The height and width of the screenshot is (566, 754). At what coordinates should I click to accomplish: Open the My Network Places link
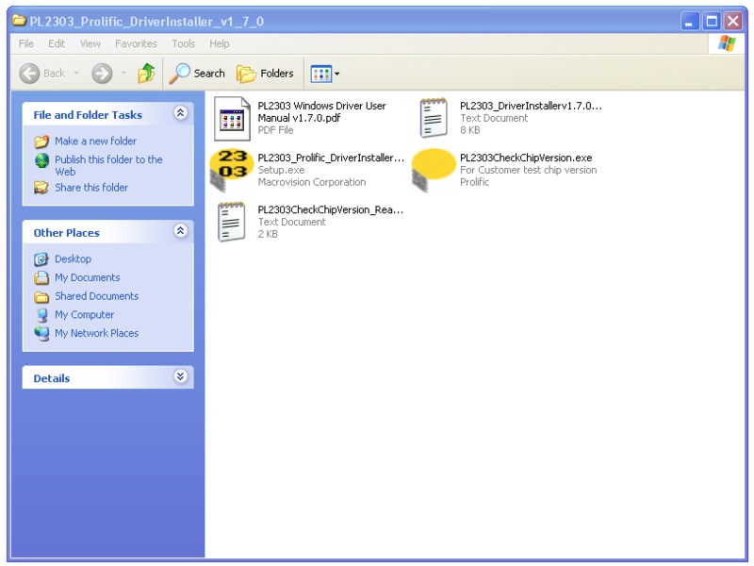[96, 333]
